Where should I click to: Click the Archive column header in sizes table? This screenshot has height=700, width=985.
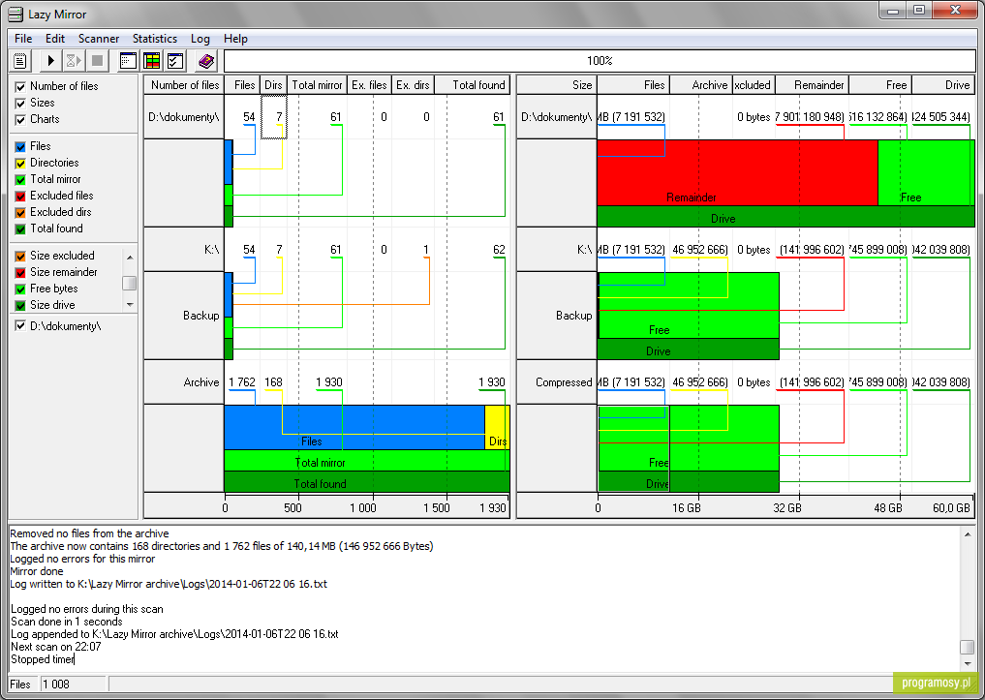701,85
